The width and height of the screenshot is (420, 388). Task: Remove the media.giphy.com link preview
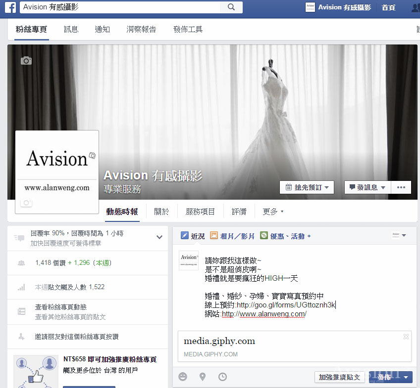(406, 337)
